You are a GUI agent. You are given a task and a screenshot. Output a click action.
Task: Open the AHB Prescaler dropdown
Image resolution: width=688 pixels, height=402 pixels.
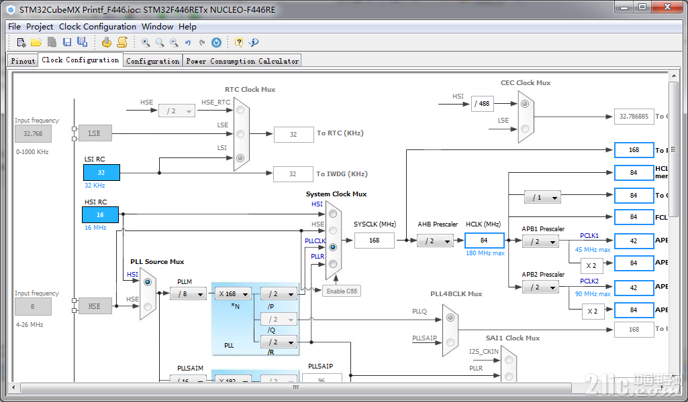[x=435, y=241]
